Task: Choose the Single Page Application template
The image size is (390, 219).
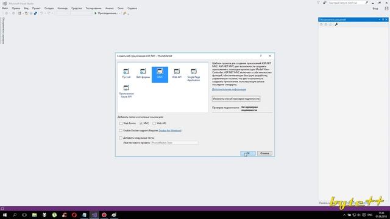Action: coord(194,75)
